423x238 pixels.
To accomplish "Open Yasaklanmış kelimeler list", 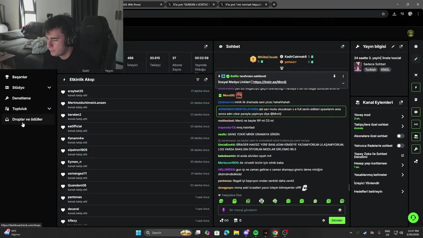I will pyautogui.click(x=379, y=175).
